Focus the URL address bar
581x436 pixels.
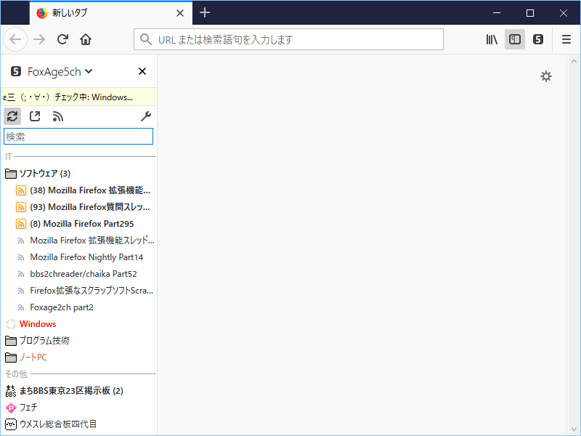(288, 39)
